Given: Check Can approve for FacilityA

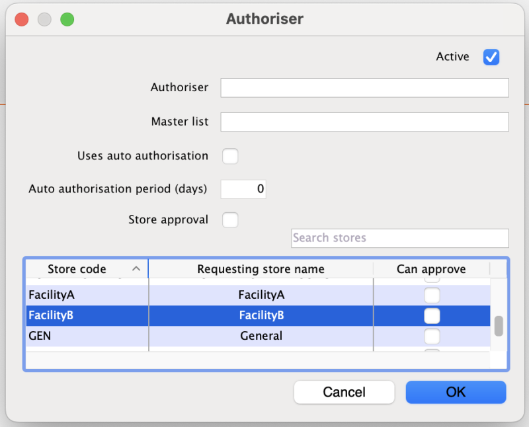Looking at the screenshot, I should (x=431, y=295).
